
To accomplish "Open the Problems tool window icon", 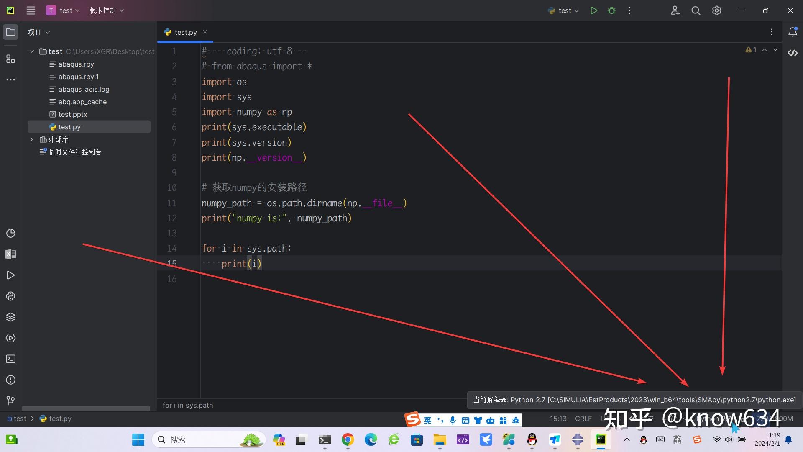I will click(10, 380).
